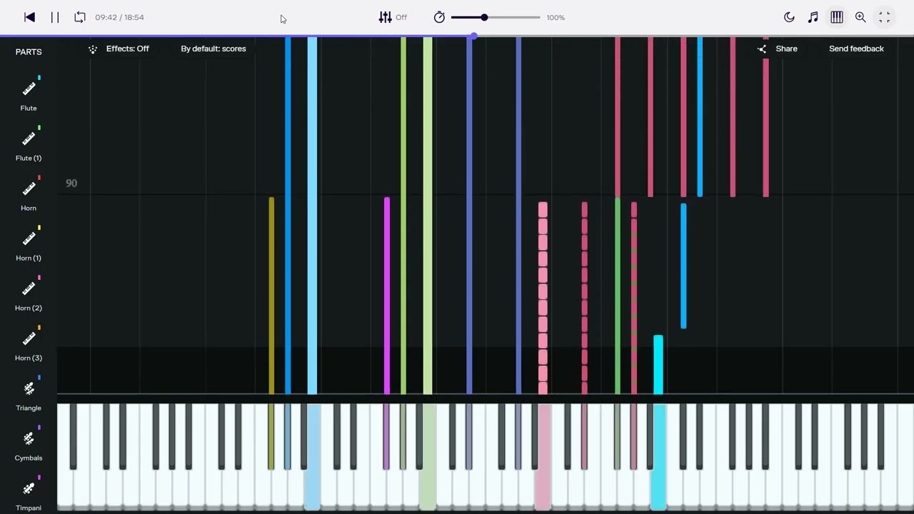Select the Flute (1) part icon
The image size is (914, 514).
(x=29, y=138)
